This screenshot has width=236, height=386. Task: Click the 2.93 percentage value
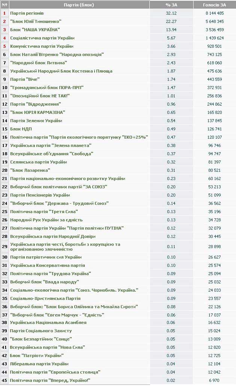tap(171, 54)
